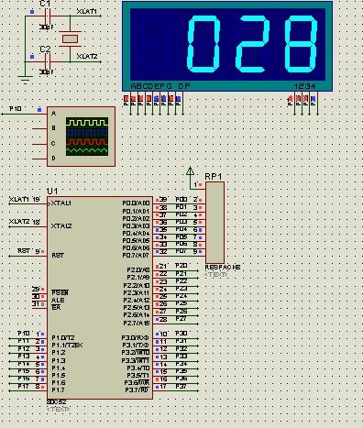Click capacitor C1 symbol
Image resolution: width=363 pixels, height=428 pixels.
[x=48, y=16]
